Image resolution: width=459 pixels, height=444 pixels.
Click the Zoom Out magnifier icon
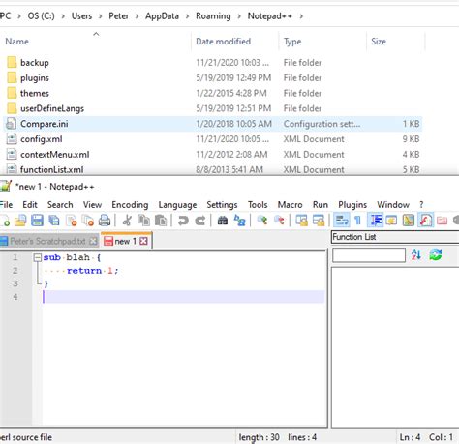pyautogui.click(x=279, y=221)
